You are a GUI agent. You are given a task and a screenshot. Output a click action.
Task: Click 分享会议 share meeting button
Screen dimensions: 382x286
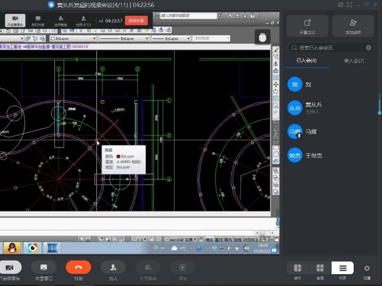coord(307,25)
